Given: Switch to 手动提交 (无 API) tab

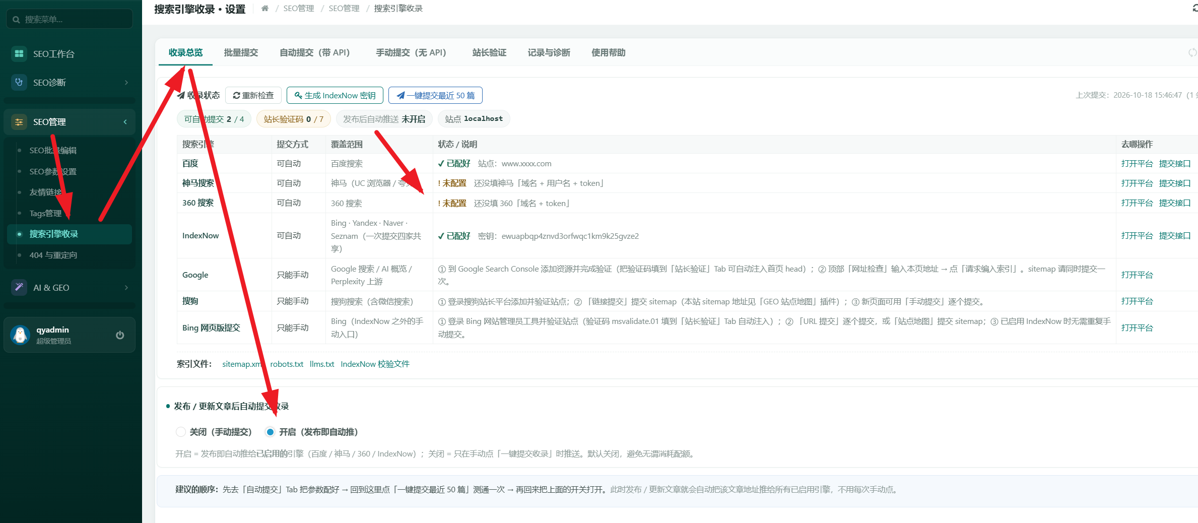Looking at the screenshot, I should [x=411, y=52].
